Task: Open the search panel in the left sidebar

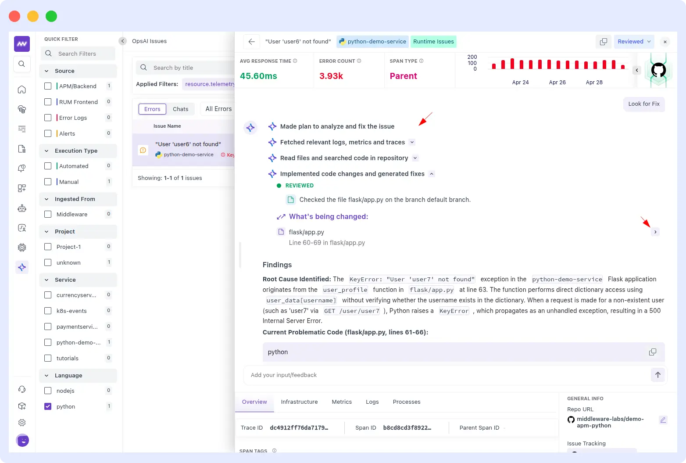Action: pyautogui.click(x=22, y=64)
